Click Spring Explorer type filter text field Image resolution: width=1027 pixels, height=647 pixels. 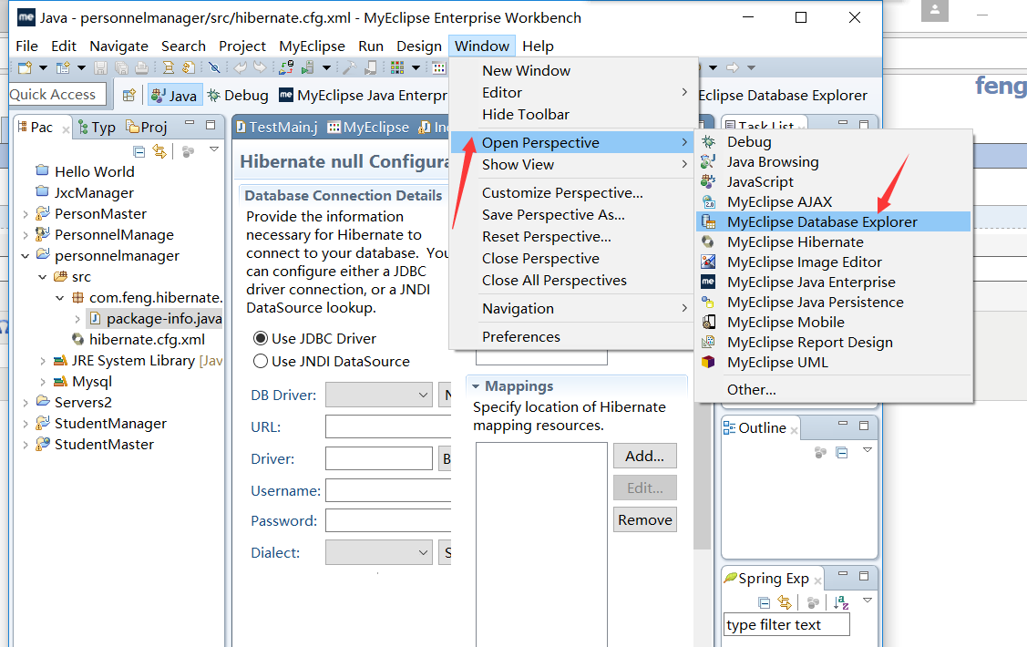pos(786,625)
